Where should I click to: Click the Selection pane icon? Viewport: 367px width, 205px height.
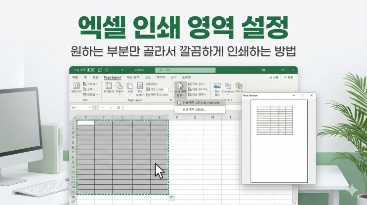pyautogui.click(x=228, y=86)
